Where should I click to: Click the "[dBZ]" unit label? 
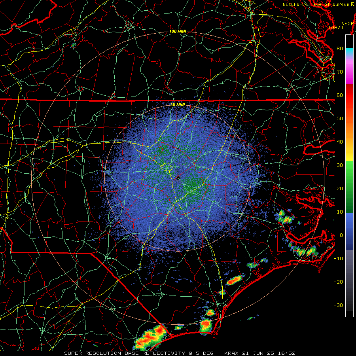(x=336, y=28)
